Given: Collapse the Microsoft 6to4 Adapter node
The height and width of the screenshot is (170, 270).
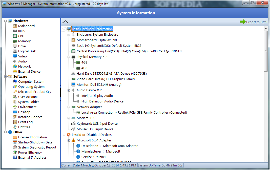Looking at the screenshot, I should pos(69,140).
